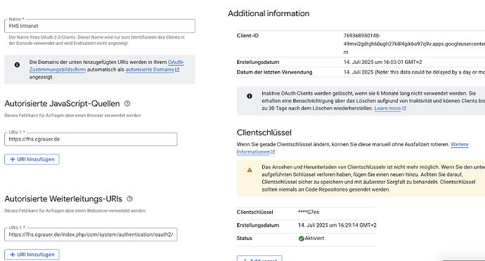Image resolution: width=485 pixels, height=261 pixels.
Task: Open the Learn more link
Action: 387,108
